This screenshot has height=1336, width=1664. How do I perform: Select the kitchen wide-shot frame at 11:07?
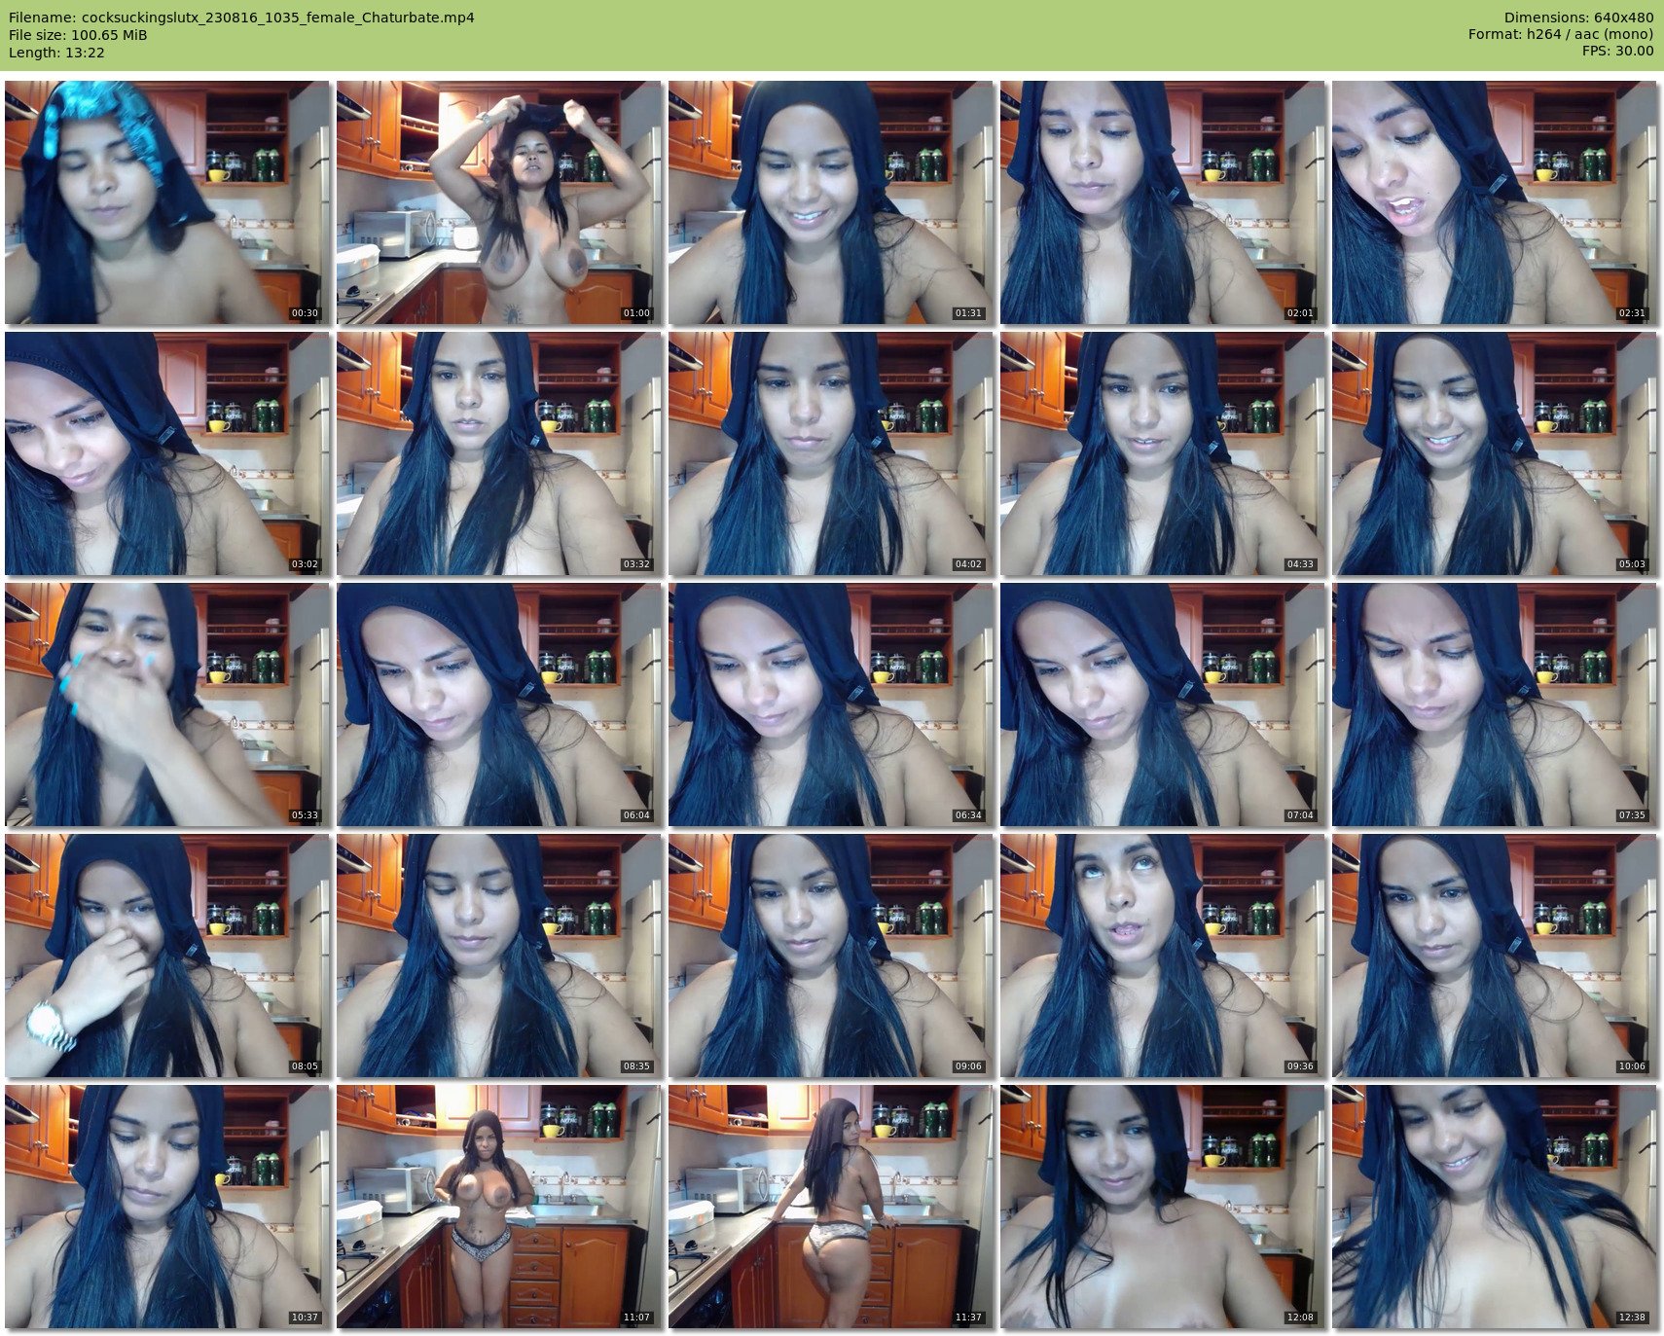499,1207
